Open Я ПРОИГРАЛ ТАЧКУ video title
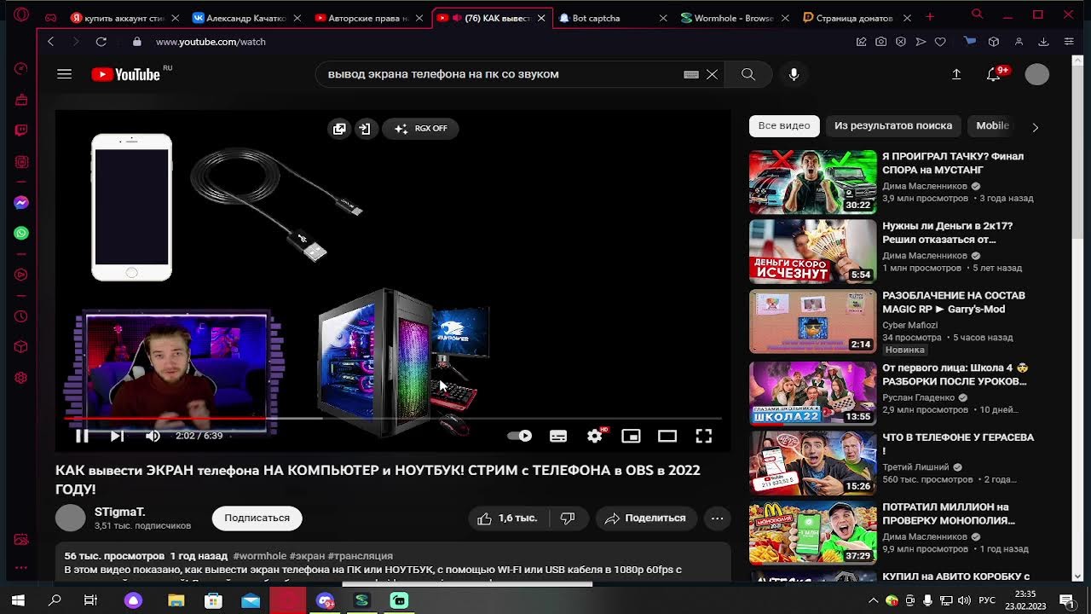The width and height of the screenshot is (1091, 614). [x=953, y=163]
